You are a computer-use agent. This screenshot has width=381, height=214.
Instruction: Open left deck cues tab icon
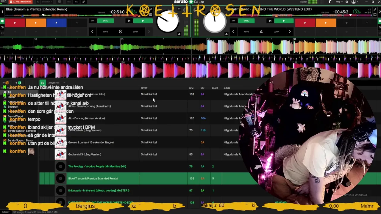click(2, 21)
